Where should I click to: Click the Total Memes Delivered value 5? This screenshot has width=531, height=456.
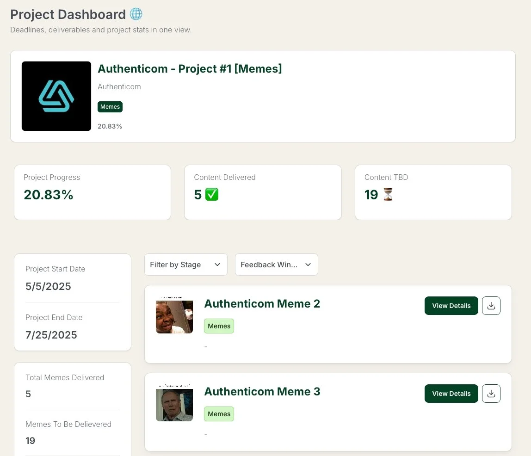28,394
